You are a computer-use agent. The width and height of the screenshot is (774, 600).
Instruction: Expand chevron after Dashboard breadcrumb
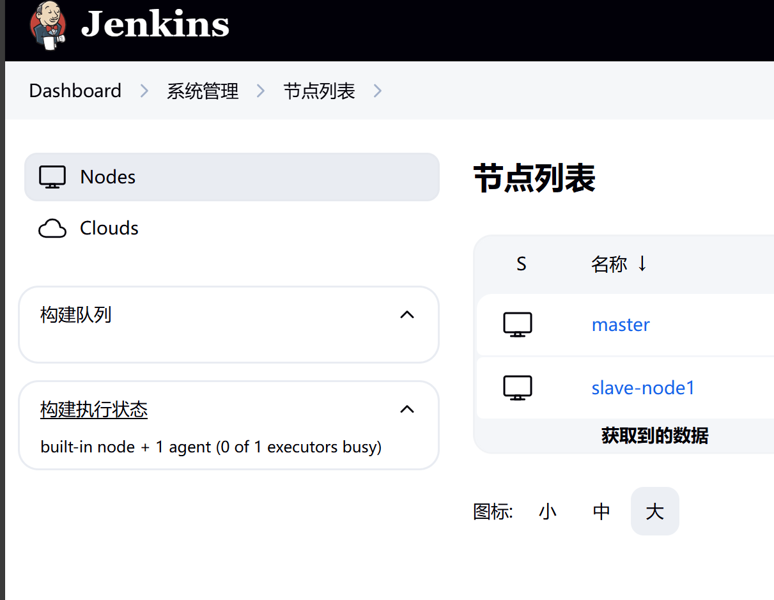coord(144,91)
